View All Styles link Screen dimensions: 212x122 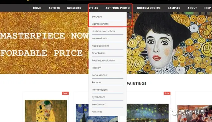coord(97,112)
